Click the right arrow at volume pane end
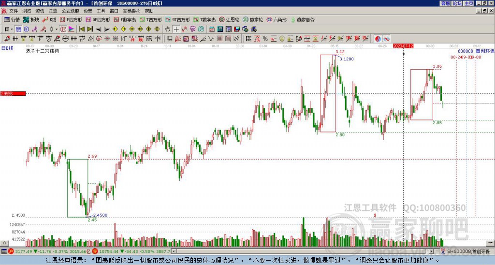Screen dimensions: 495x265 click(x=491, y=243)
